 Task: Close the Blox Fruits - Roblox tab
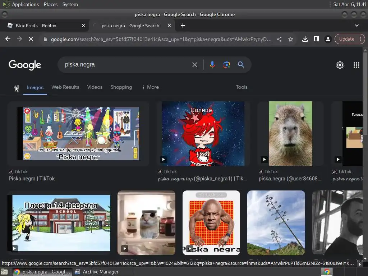(x=83, y=26)
